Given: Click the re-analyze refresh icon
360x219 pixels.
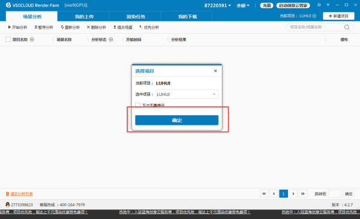Looking at the screenshot, I should [x=62, y=27].
